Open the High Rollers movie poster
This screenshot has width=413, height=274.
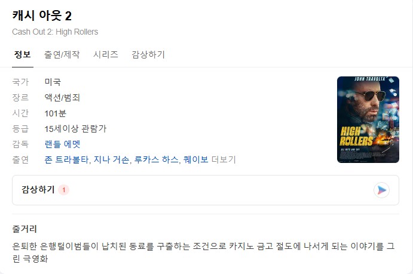(x=368, y=119)
